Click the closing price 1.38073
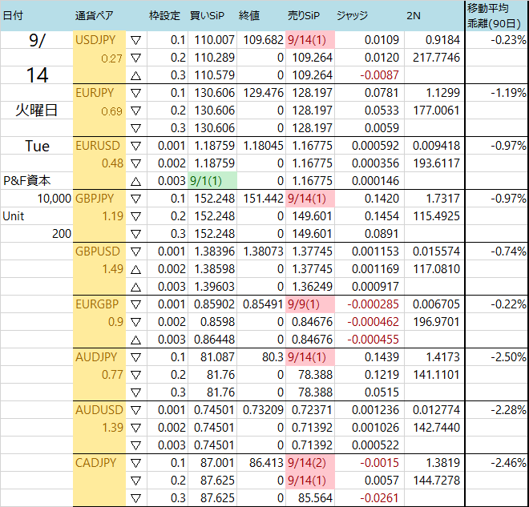This screenshot has height=507, width=529. [263, 251]
